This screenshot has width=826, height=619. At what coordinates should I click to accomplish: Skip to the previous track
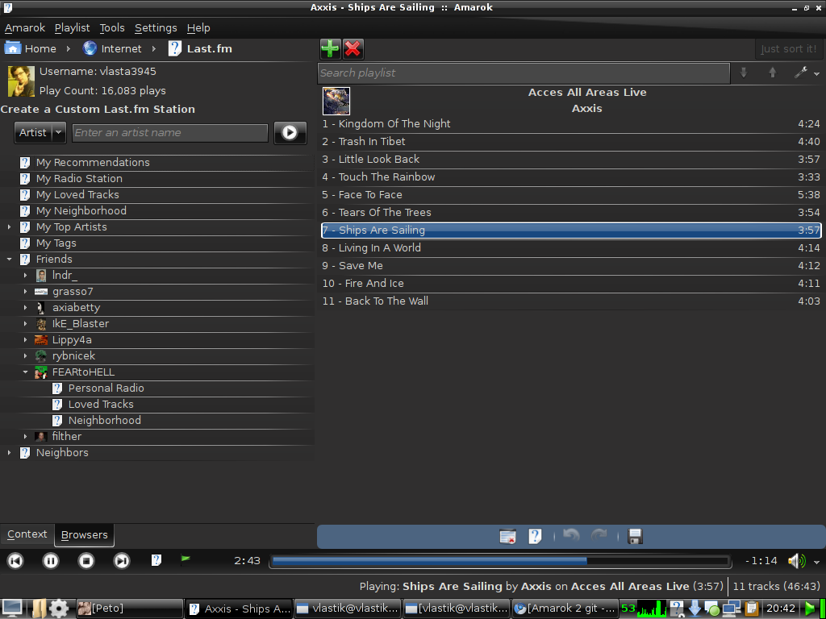[x=15, y=561]
